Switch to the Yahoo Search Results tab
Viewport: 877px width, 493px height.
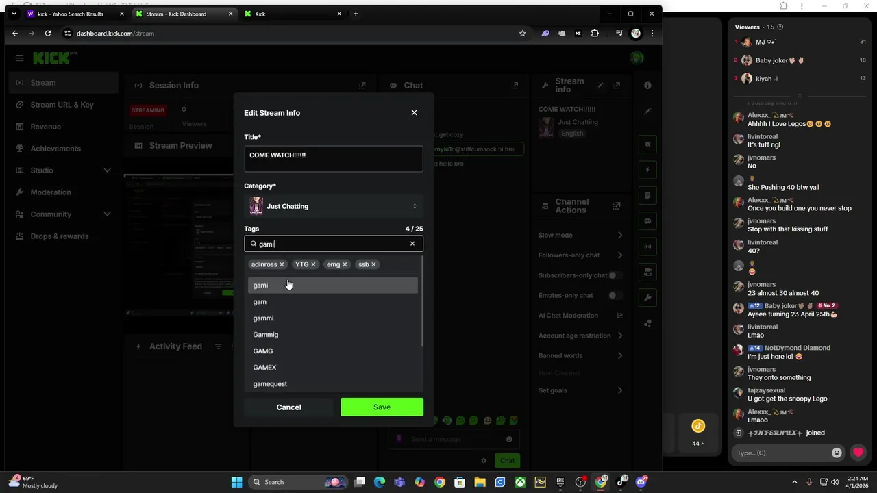click(75, 14)
